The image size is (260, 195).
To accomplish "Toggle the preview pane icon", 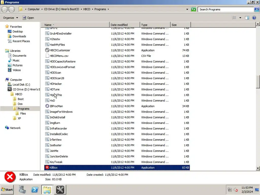I will point(247,18).
